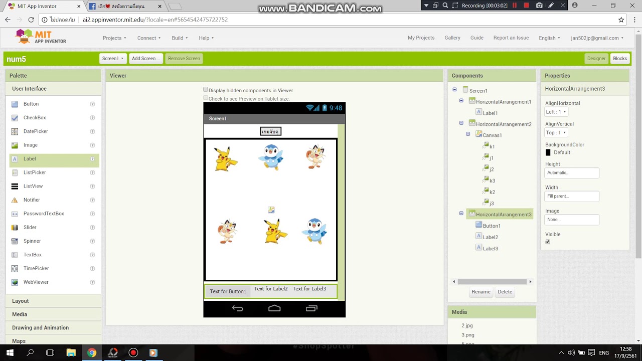Image resolution: width=642 pixels, height=361 pixels.
Task: Delete the selected component
Action: (505, 292)
